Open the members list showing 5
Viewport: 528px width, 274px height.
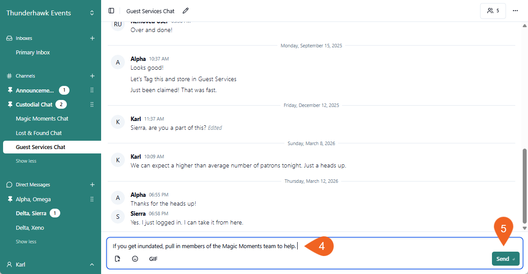[493, 11]
